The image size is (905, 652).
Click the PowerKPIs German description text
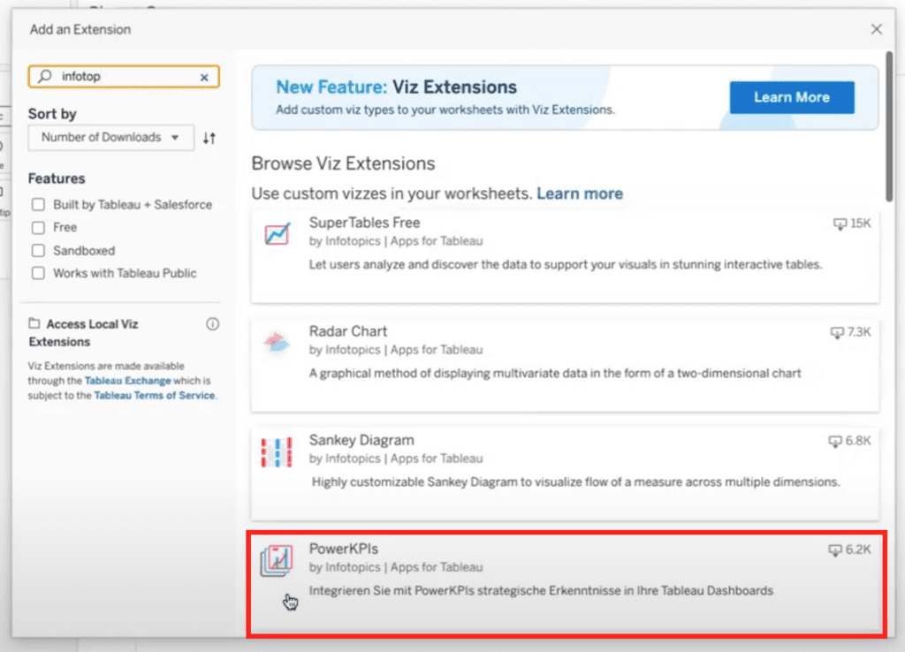click(x=541, y=590)
